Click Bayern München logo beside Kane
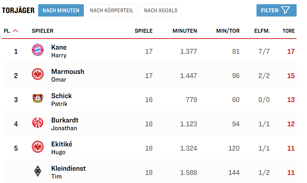Image resolution: width=307 pixels, height=183 pixels. coord(38,51)
